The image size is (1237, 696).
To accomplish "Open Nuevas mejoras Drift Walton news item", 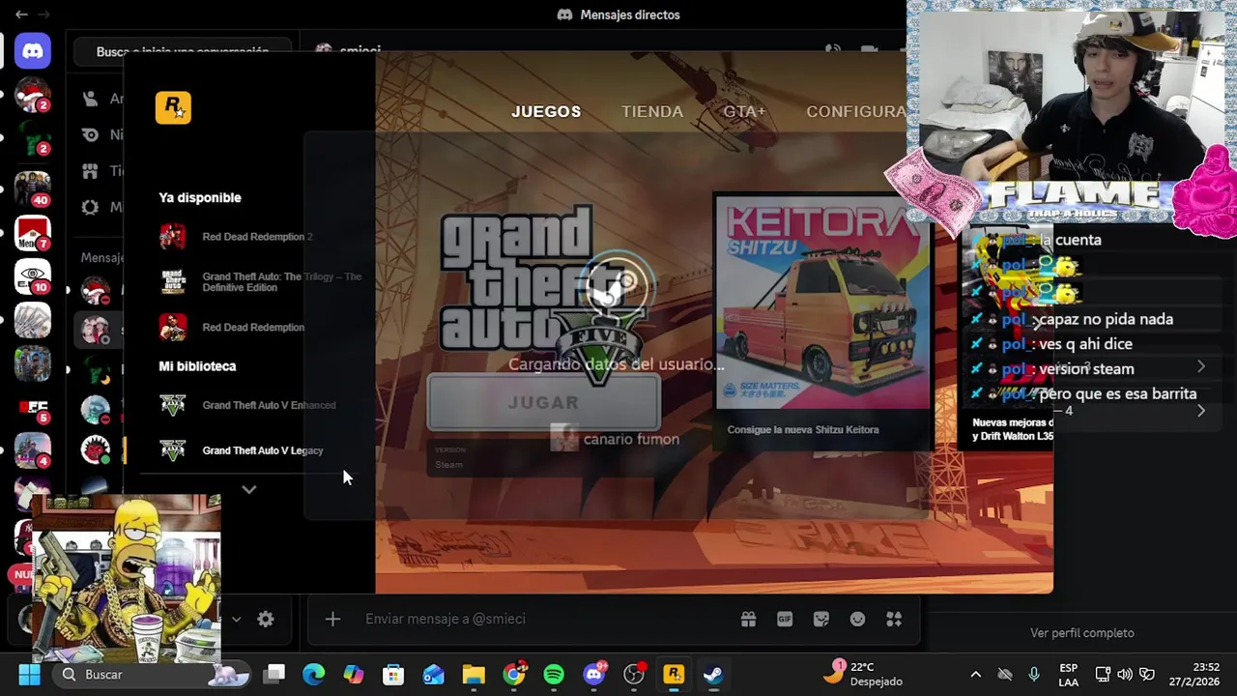I will tap(1013, 429).
